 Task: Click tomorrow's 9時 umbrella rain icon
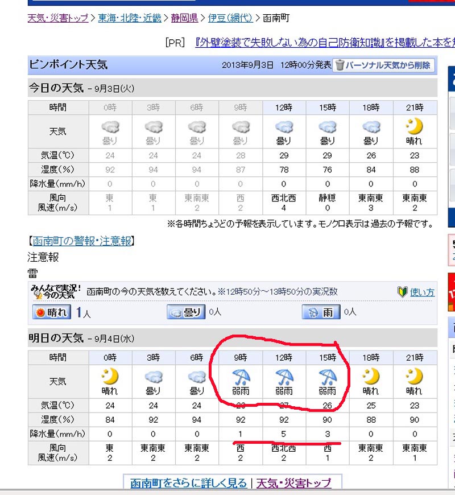point(240,376)
